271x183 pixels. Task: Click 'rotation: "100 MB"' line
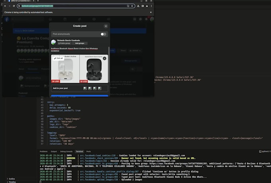pos(61,141)
